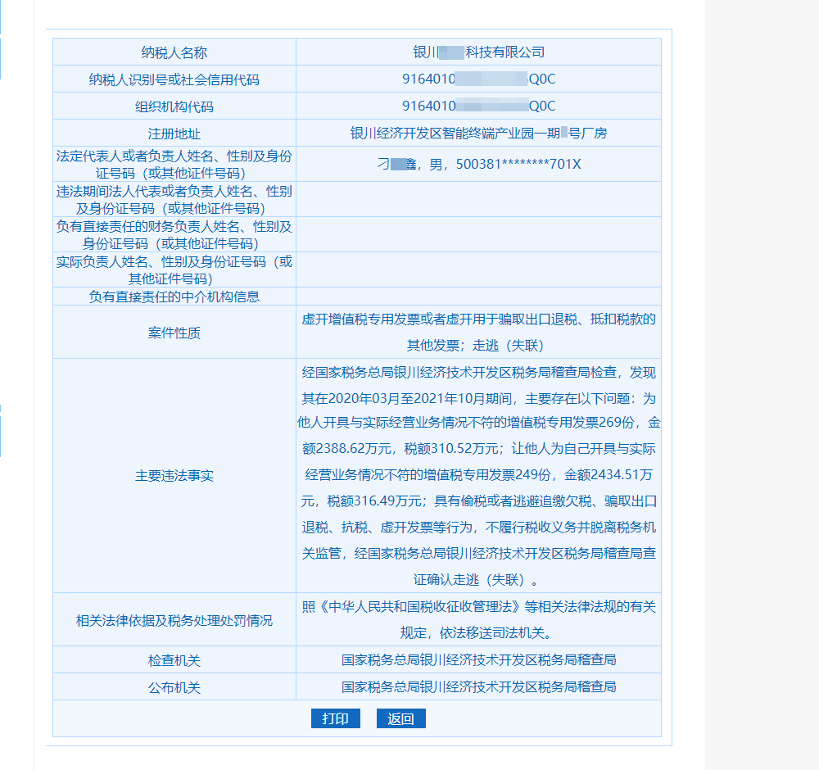Click the 负有直接责任的中介机构信息 label
819x770 pixels.
(x=174, y=297)
